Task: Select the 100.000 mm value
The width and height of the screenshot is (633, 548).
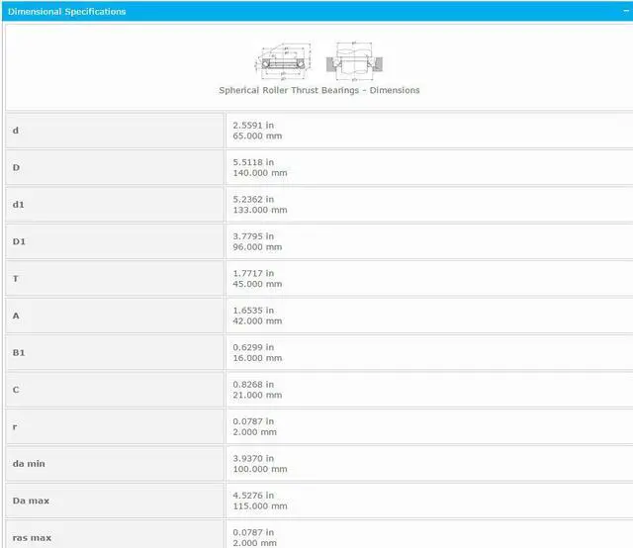Action: pos(260,469)
